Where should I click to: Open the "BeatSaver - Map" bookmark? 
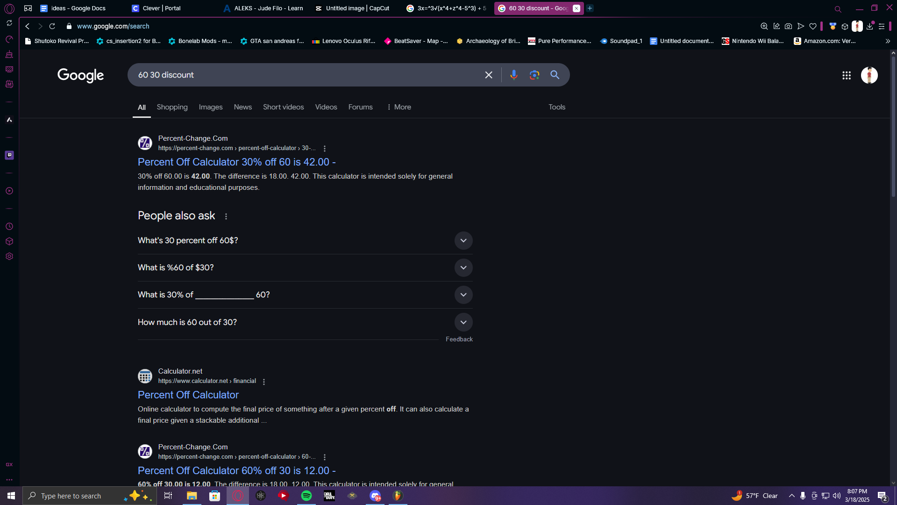(416, 41)
